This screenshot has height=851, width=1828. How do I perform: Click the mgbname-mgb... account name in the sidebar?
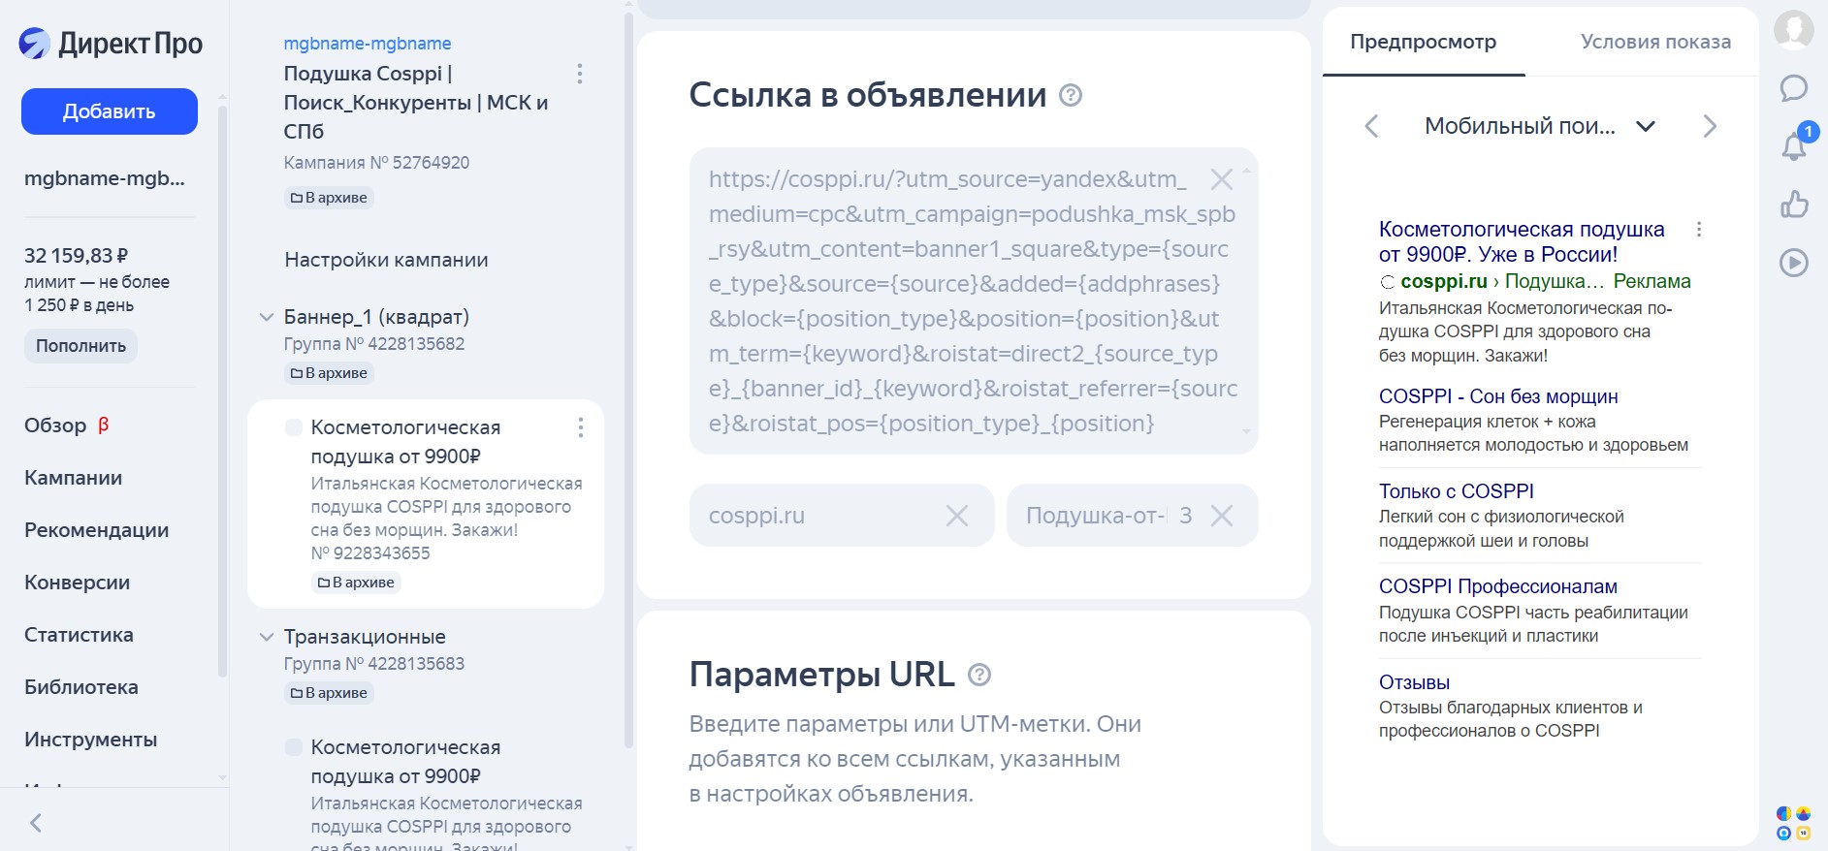104,178
